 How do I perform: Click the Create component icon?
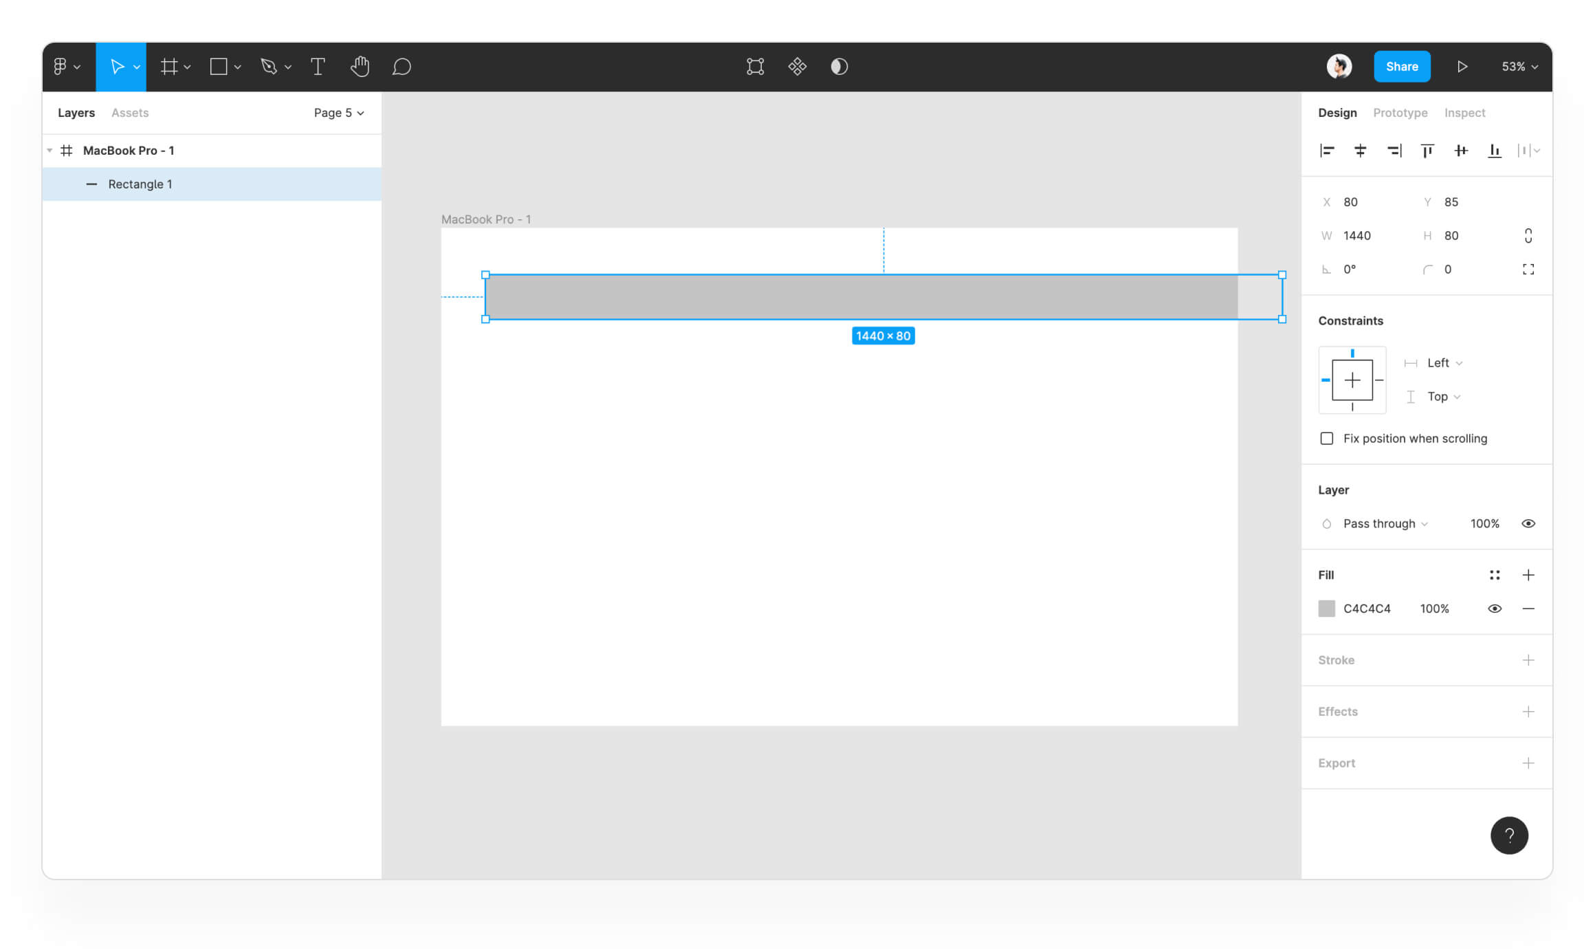coord(797,67)
